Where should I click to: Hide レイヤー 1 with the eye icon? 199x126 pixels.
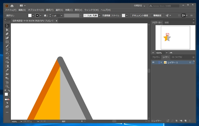[x=153, y=62]
